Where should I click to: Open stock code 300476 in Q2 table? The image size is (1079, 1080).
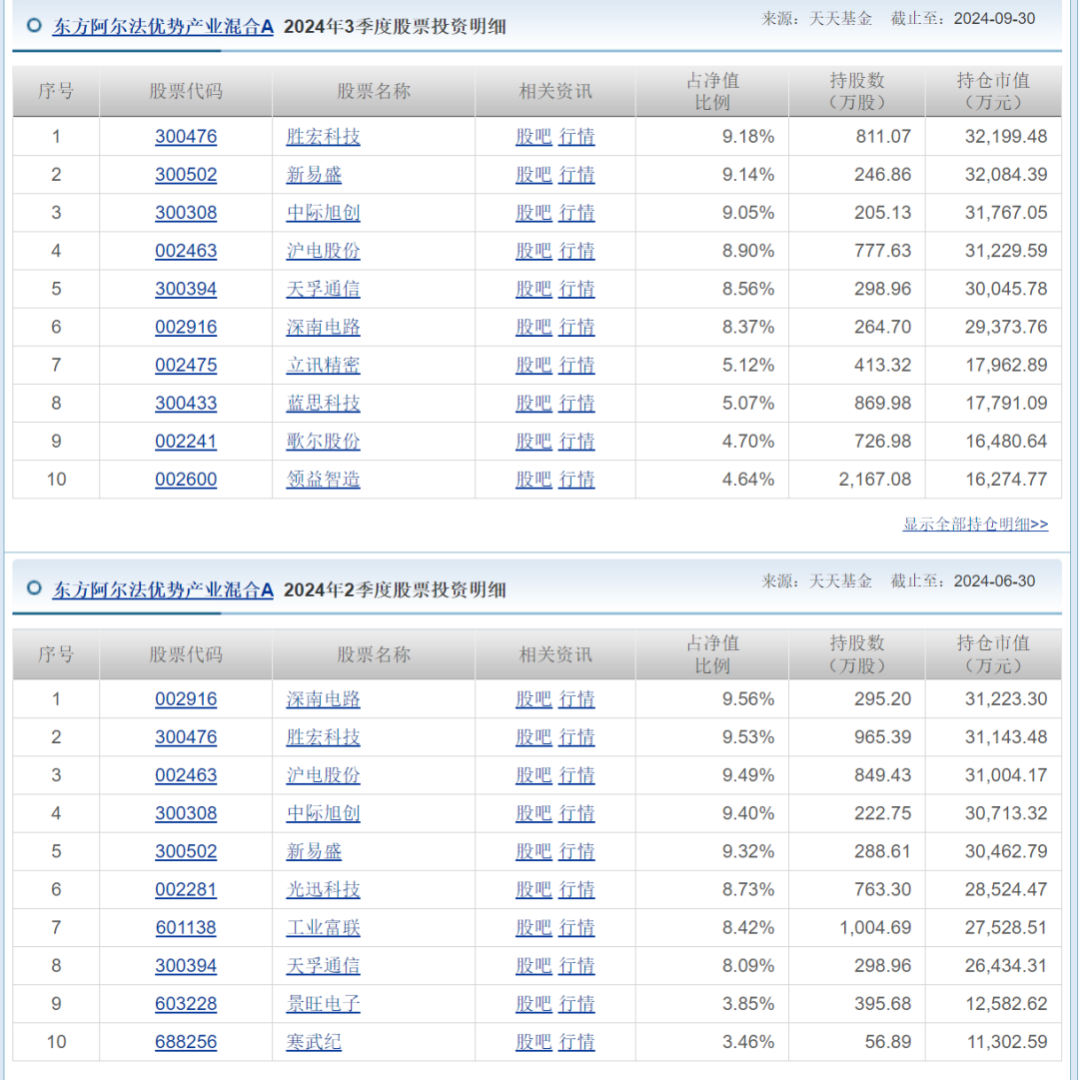click(x=186, y=737)
